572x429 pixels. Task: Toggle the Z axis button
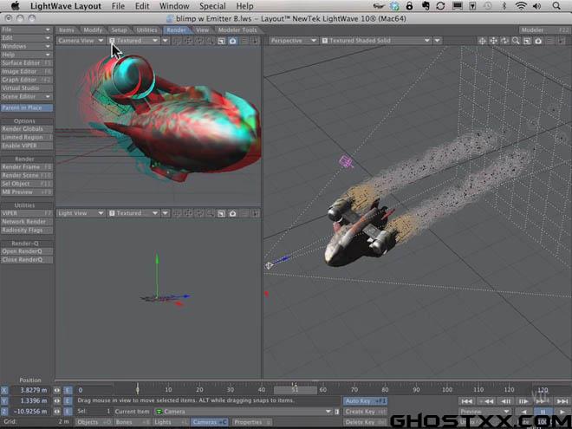[x=4, y=411]
